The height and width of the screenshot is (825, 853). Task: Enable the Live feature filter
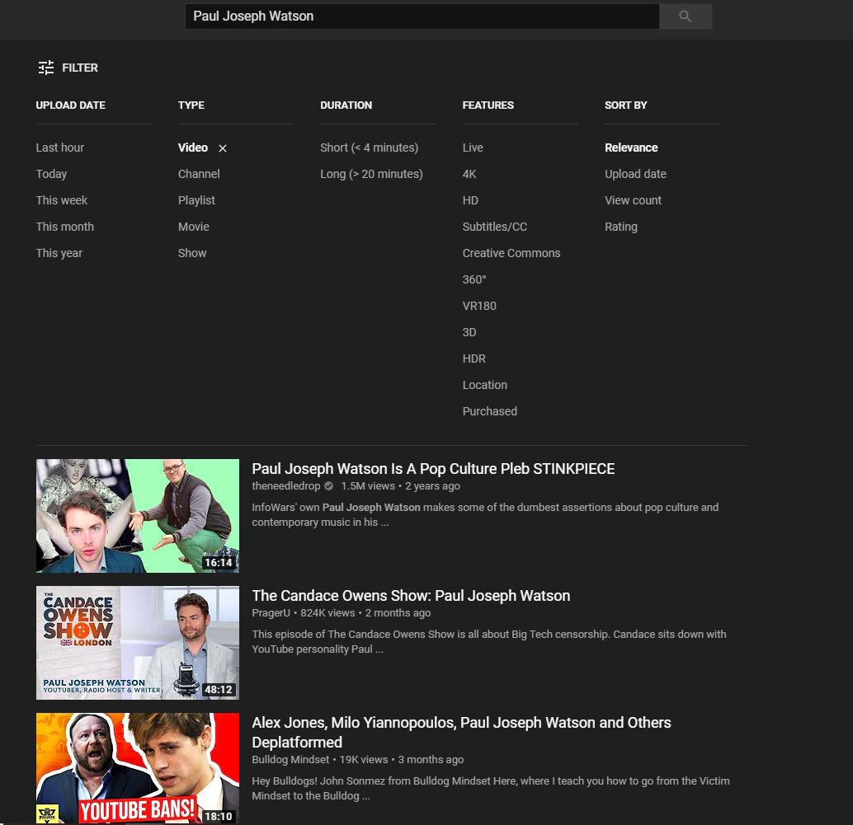[x=472, y=148]
